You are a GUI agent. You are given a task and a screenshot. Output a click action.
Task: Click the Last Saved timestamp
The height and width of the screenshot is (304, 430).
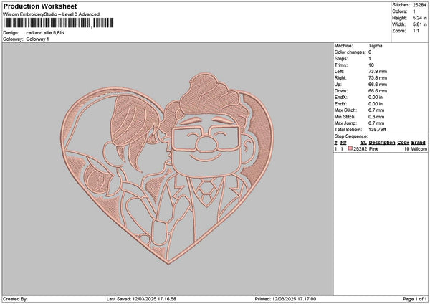click(x=141, y=299)
